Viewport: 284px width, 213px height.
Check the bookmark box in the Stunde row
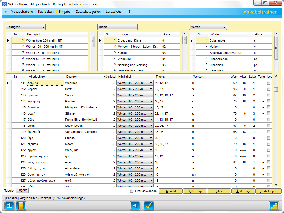click(x=268, y=138)
